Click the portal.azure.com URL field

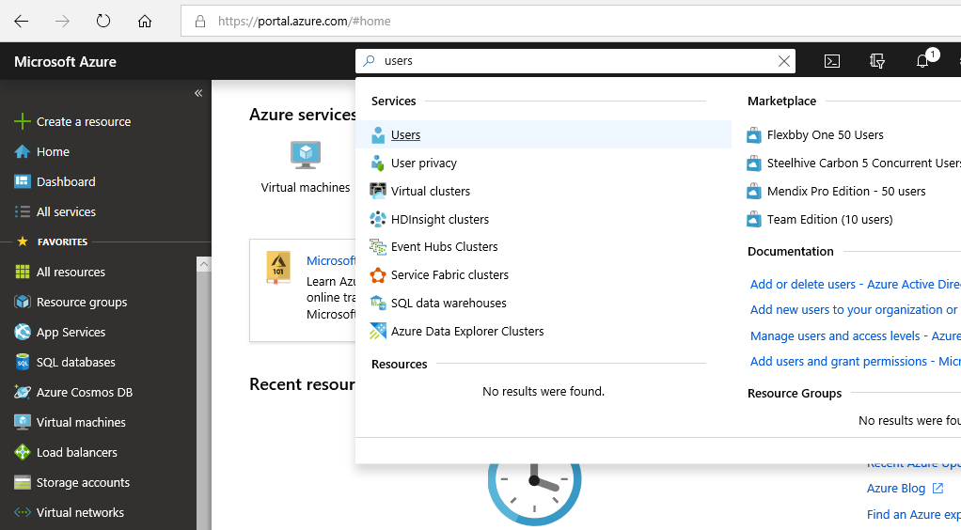(x=570, y=22)
